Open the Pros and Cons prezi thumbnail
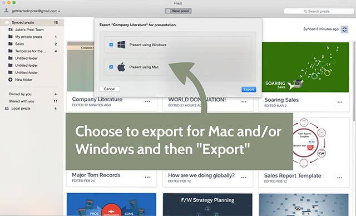This screenshot has width=356, height=216. click(x=111, y=204)
